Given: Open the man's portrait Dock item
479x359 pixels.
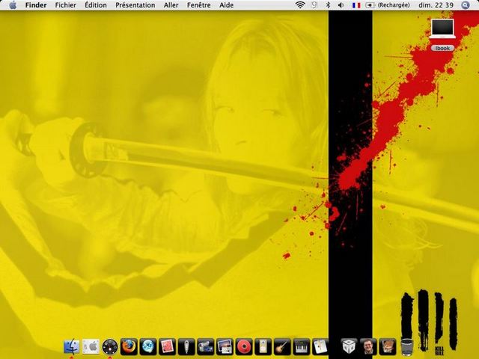Looking at the screenshot, I should [368, 346].
